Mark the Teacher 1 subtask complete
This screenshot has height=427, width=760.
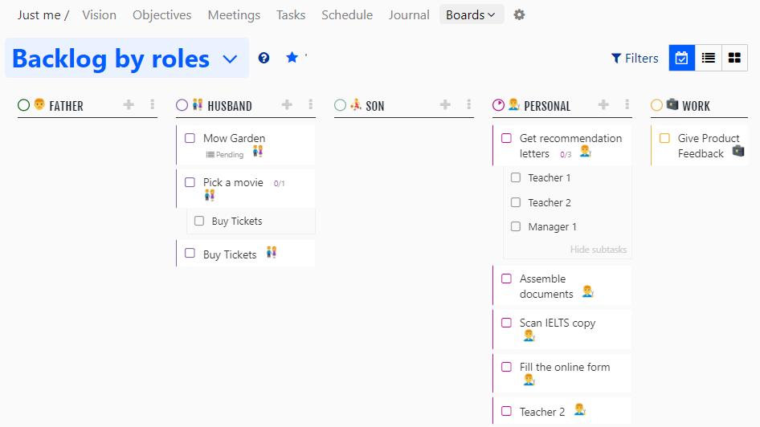pos(516,177)
